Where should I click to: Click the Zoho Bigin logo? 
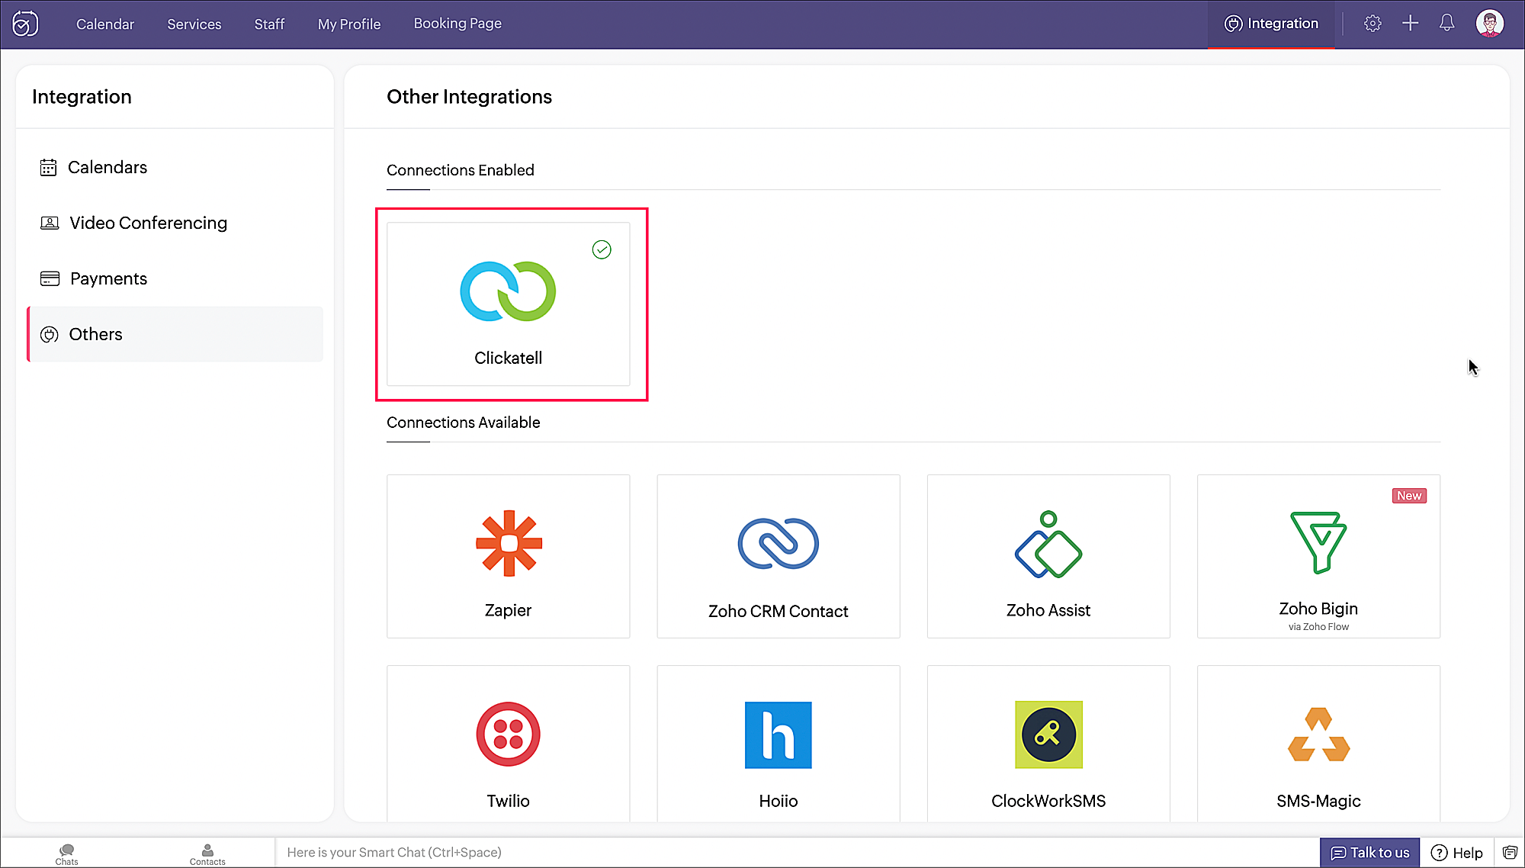coord(1318,542)
